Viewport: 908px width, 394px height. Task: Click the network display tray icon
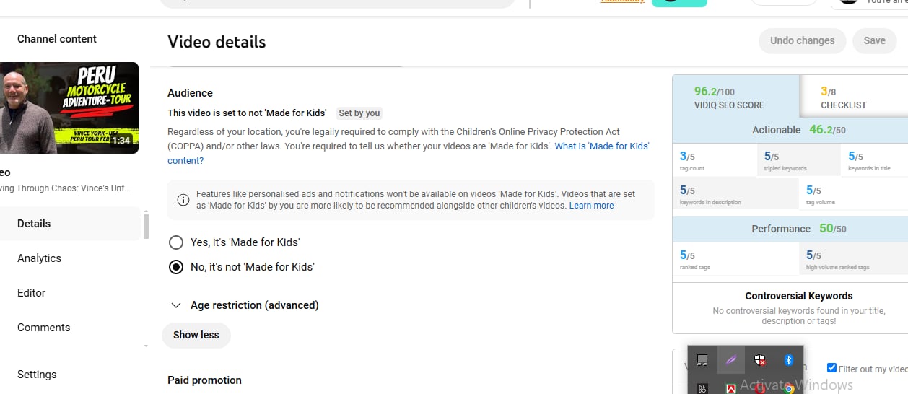click(702, 360)
